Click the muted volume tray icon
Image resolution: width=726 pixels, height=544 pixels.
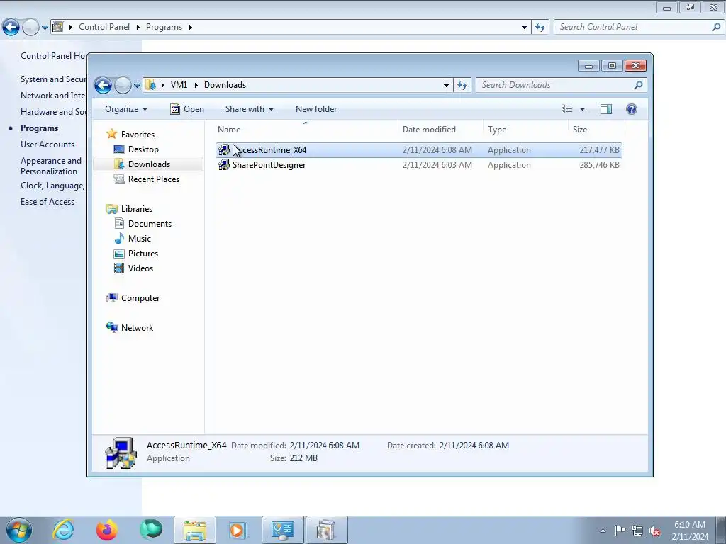(x=654, y=531)
